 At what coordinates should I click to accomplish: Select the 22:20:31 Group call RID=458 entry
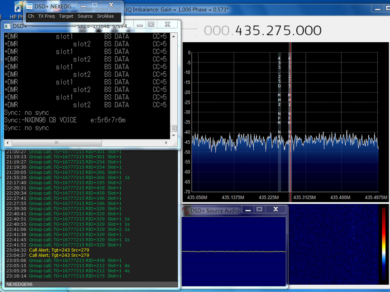[64, 188]
